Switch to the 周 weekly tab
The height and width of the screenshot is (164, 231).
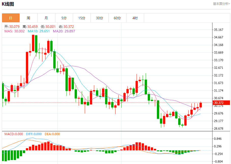click(29, 18)
